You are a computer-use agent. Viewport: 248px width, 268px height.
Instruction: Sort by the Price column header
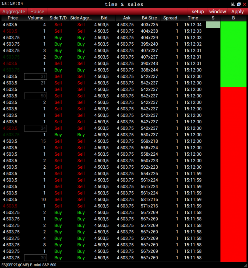tap(13, 18)
